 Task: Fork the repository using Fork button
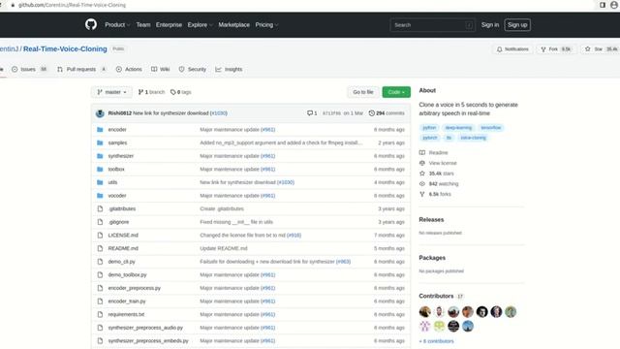click(556, 49)
